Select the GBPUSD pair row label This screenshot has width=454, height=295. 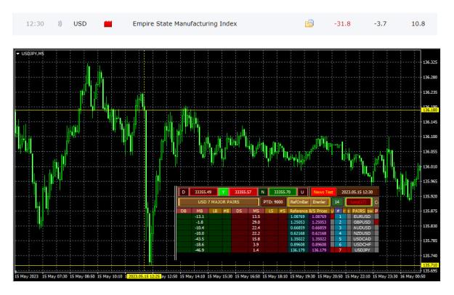(362, 222)
